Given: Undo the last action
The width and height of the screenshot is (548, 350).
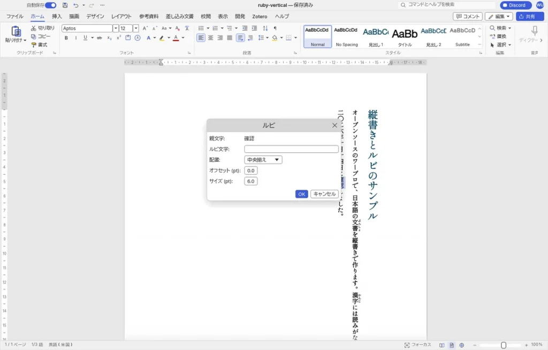Looking at the screenshot, I should point(75,5).
